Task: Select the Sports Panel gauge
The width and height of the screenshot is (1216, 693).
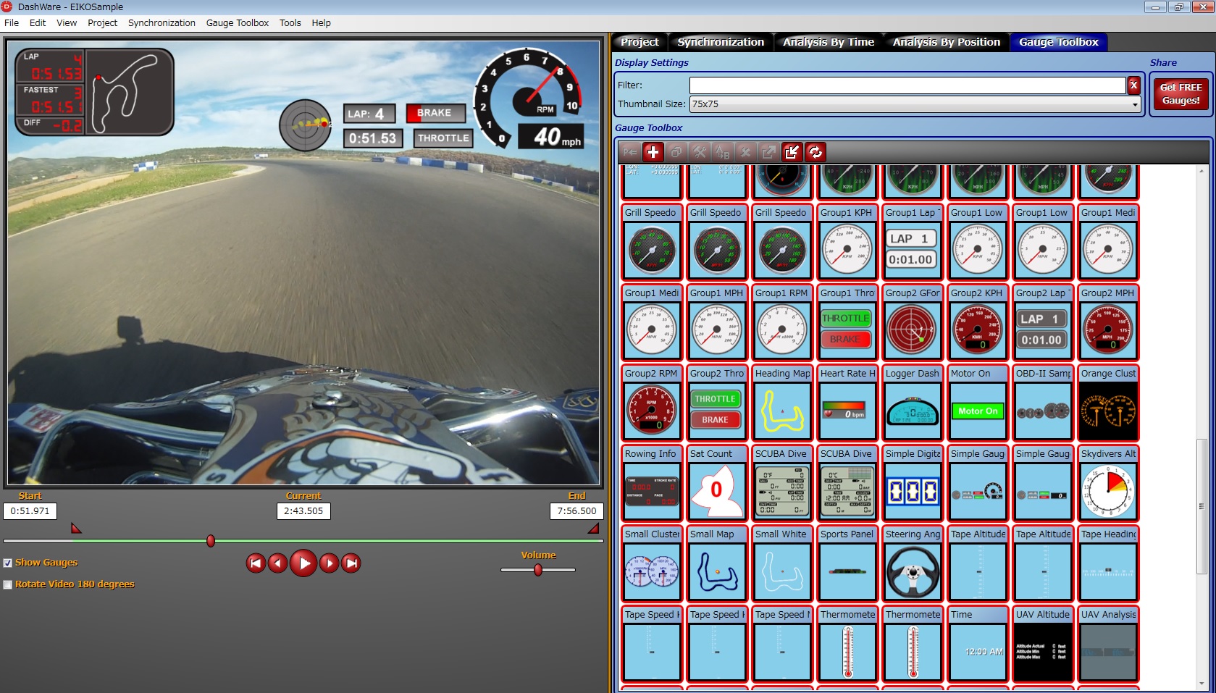Action: 847,563
